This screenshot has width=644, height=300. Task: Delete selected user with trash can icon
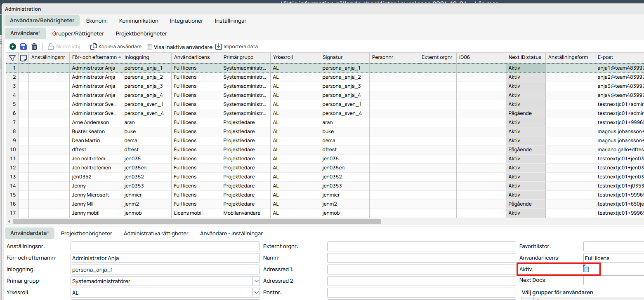pos(34,47)
